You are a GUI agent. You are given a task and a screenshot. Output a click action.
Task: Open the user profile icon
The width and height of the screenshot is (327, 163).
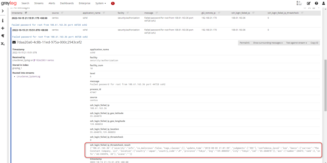[x=323, y=3]
